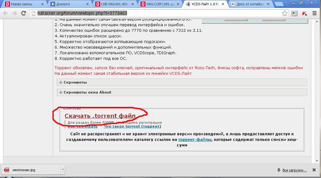The image size is (321, 178).
Task: Click the Скачать .torrent файл link
Action: pyautogui.click(x=100, y=116)
